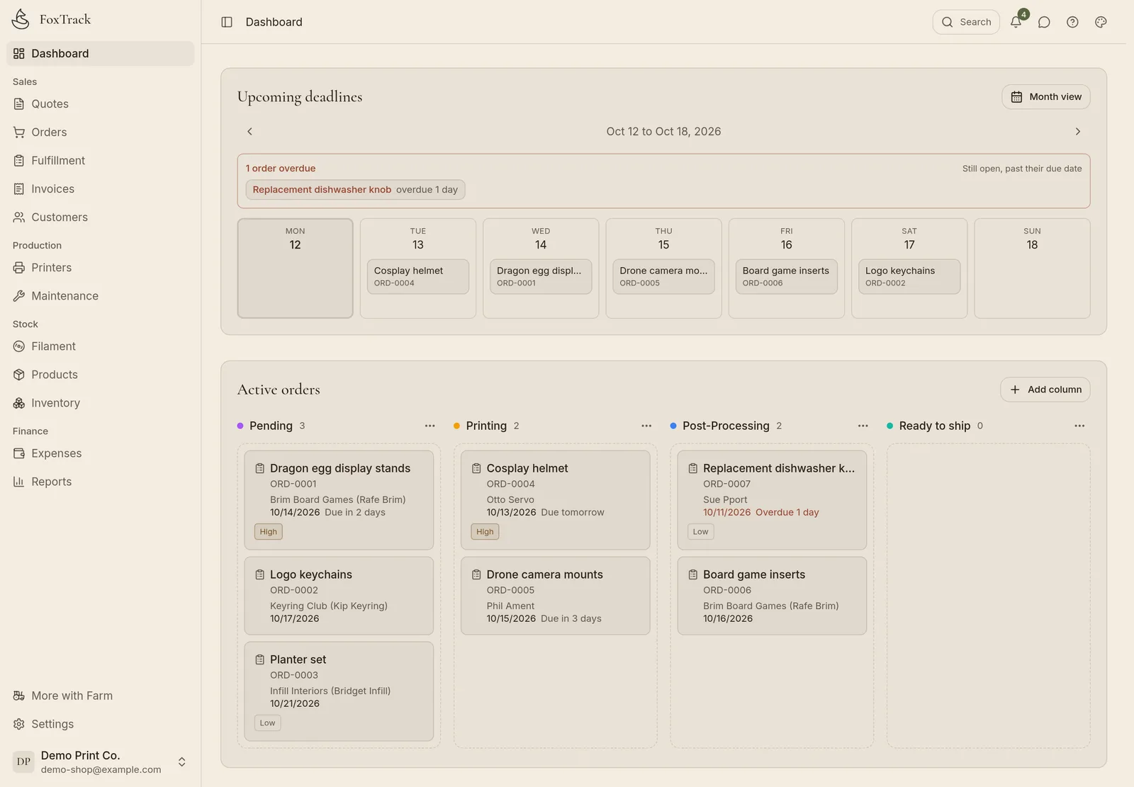1134x787 pixels.
Task: Open Pending column options menu
Action: (x=430, y=426)
